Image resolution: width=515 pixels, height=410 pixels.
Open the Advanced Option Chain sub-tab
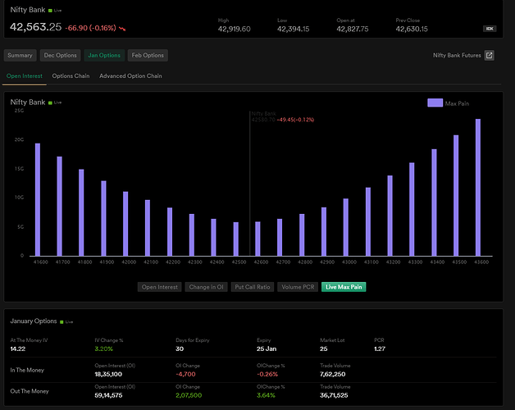click(x=130, y=76)
